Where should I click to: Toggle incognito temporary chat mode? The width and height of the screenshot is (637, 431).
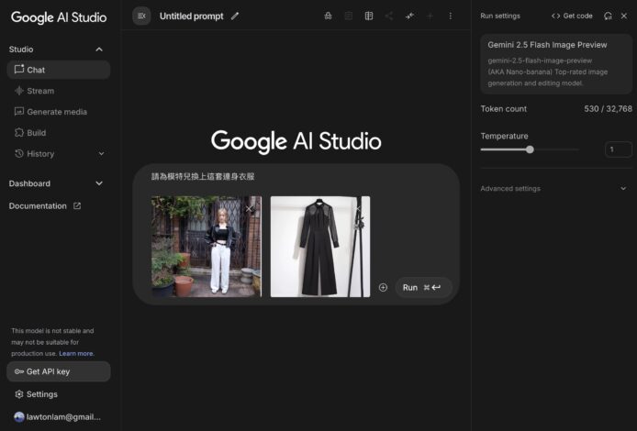click(329, 16)
